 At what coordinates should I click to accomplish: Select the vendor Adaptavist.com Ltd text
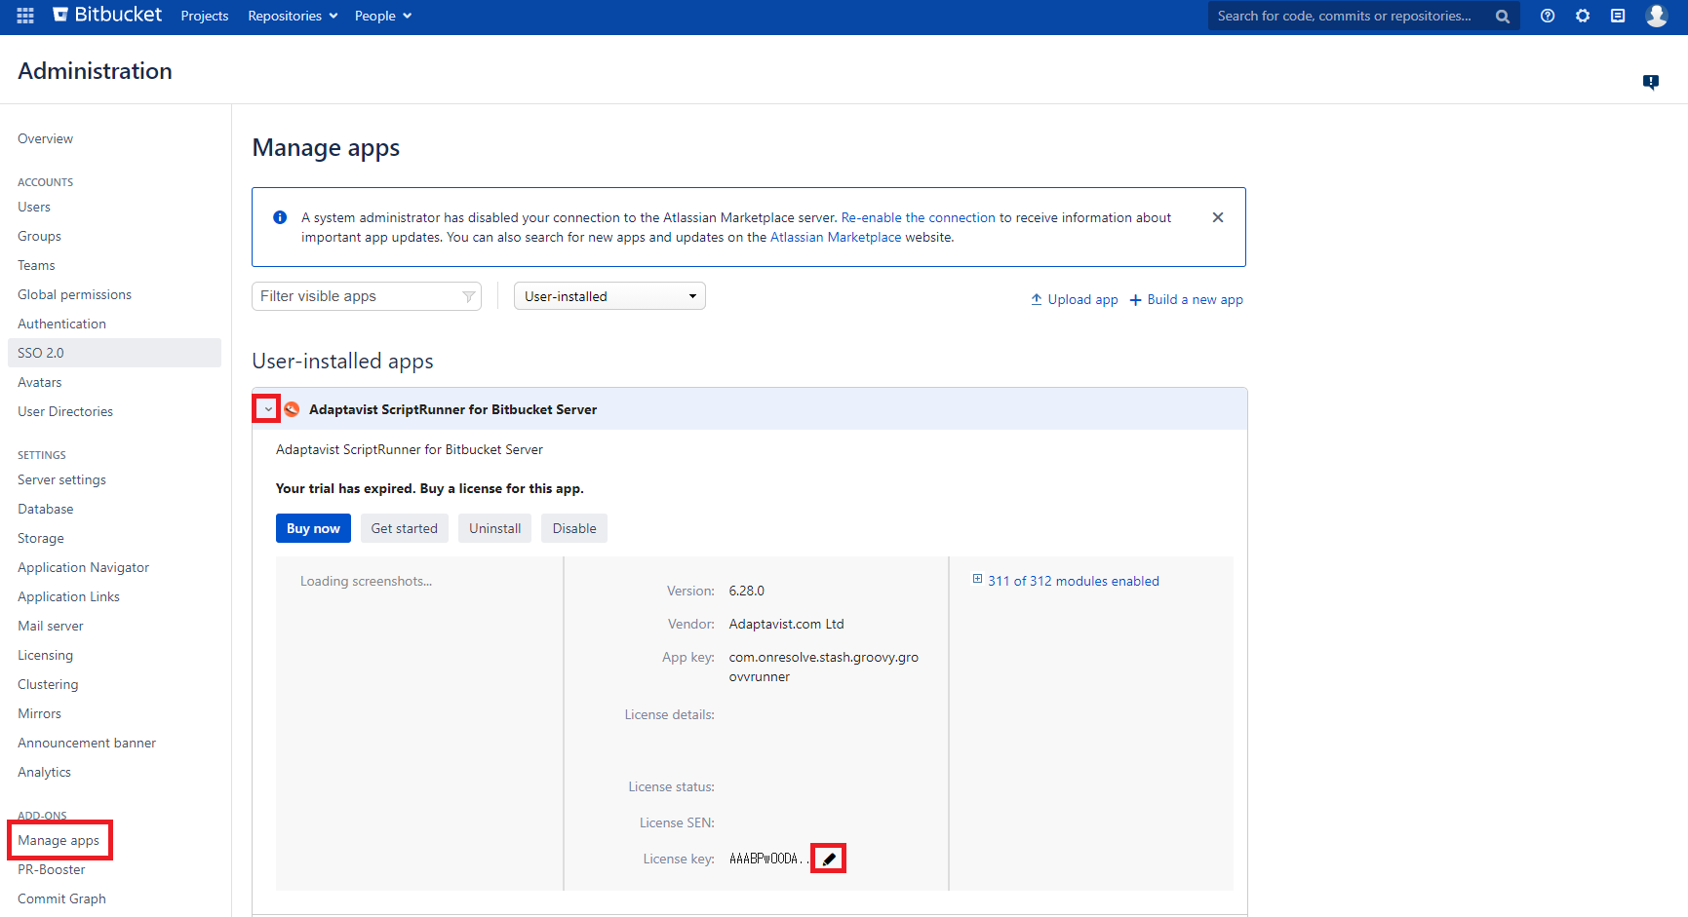pyautogui.click(x=787, y=624)
